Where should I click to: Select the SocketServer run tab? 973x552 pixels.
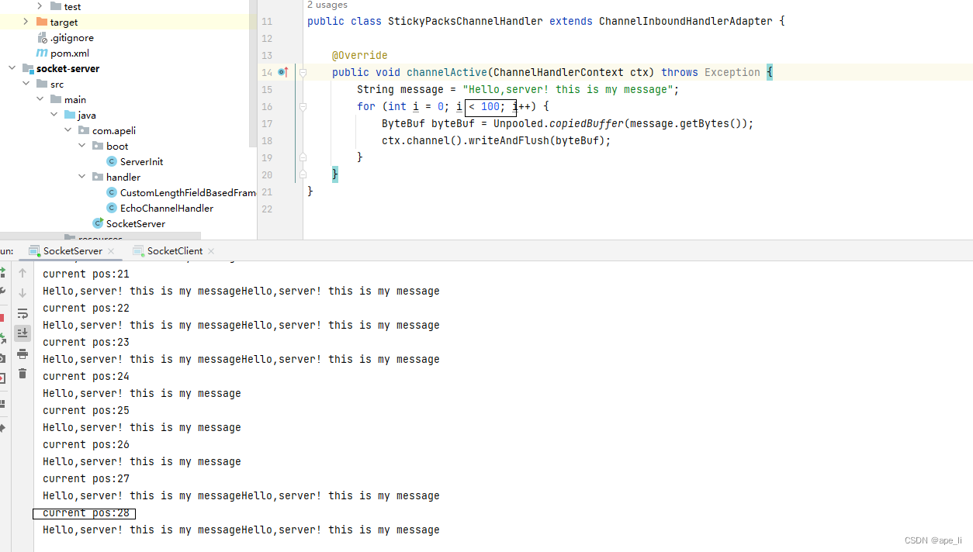click(71, 250)
